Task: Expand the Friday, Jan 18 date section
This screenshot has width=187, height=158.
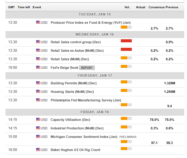Action: point(95,112)
